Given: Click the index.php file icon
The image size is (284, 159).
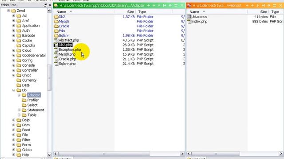Looking at the screenshot, I should [x=189, y=22].
